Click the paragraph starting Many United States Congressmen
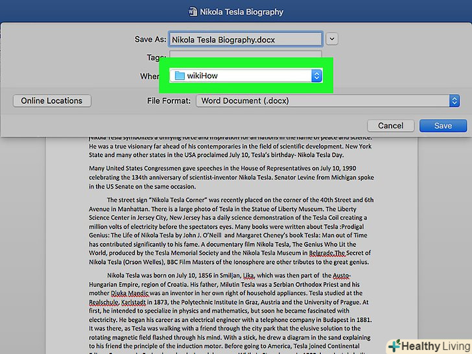The height and width of the screenshot is (354, 472). point(231,177)
